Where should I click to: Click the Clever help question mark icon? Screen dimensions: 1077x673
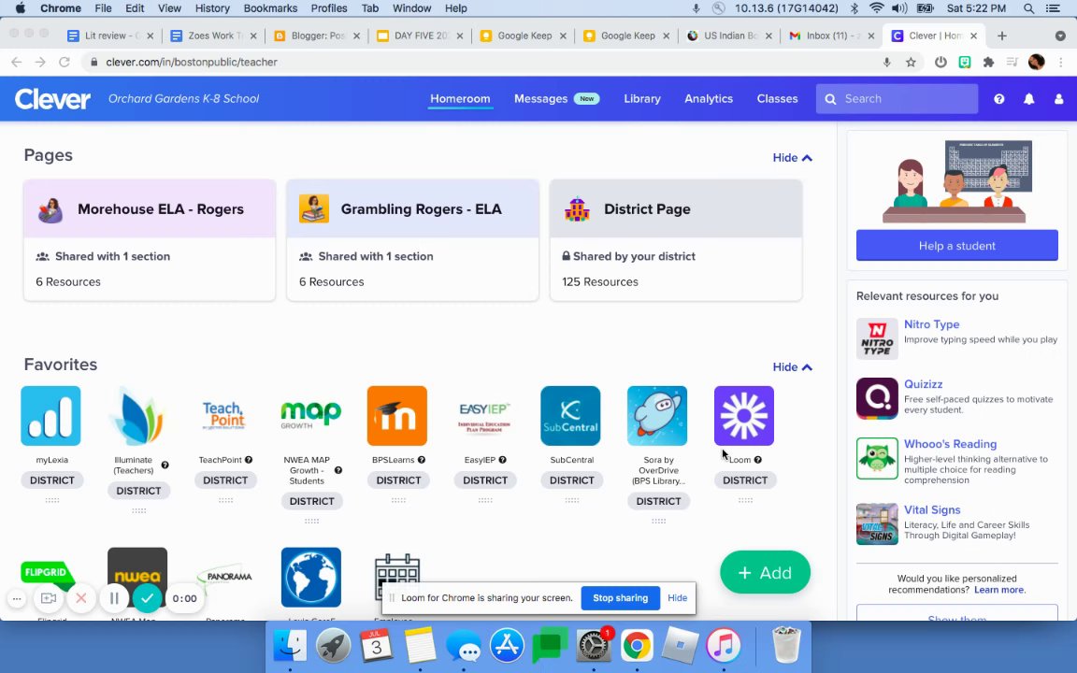pyautogui.click(x=999, y=99)
